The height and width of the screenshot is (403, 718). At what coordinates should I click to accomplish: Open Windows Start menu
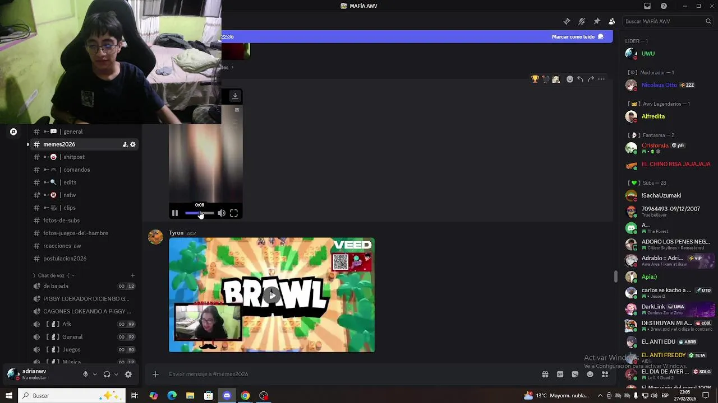click(x=9, y=396)
